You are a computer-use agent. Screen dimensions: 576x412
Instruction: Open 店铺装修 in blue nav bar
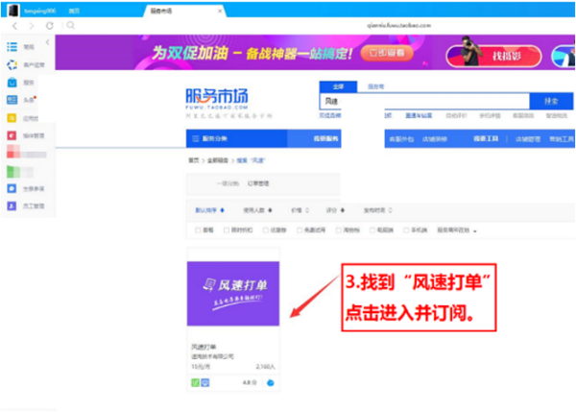click(435, 139)
